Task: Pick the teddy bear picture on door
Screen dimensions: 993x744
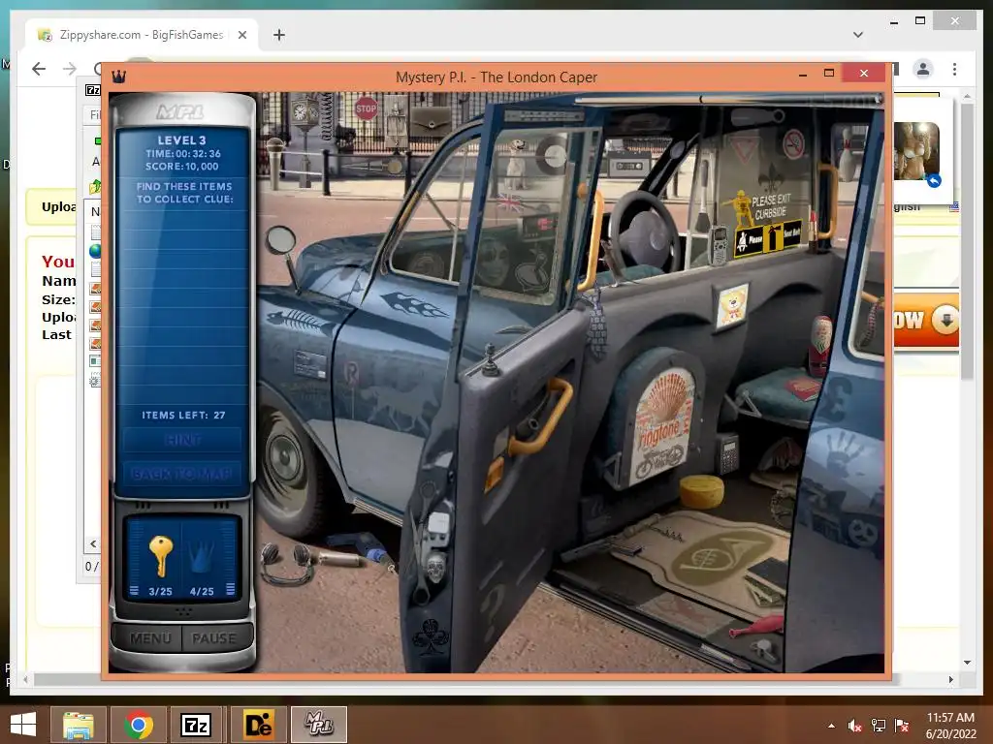Action: 732,306
